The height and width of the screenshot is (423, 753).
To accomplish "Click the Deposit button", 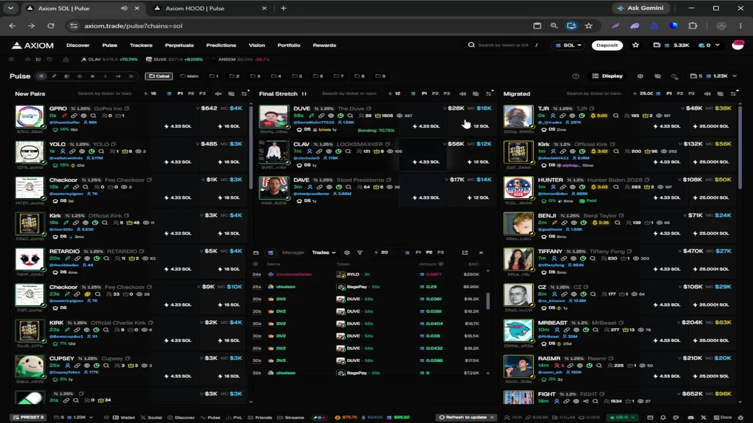I will tap(607, 45).
